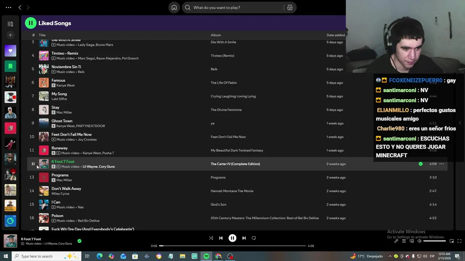The height and width of the screenshot is (261, 465).
Task: Skip to previous track
Action: pos(221,238)
